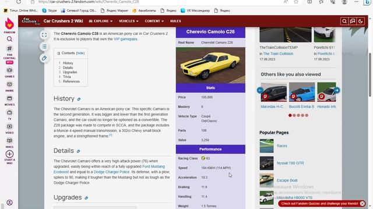Open the yellow Chevelo Camolo C28 image

click(x=210, y=65)
